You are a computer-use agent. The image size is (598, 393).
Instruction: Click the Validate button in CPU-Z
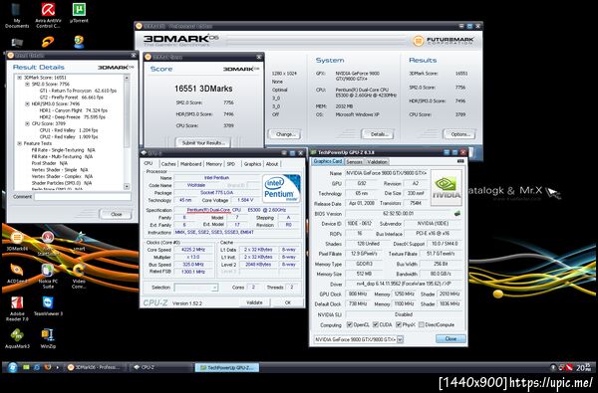[x=254, y=302]
